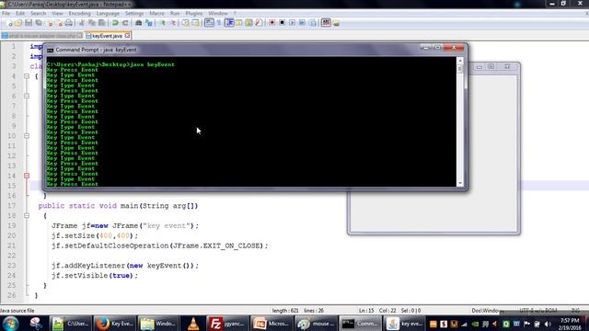The width and height of the screenshot is (589, 331).
Task: Click the Zoom In toolbar icon
Action: pyautogui.click(x=162, y=23)
